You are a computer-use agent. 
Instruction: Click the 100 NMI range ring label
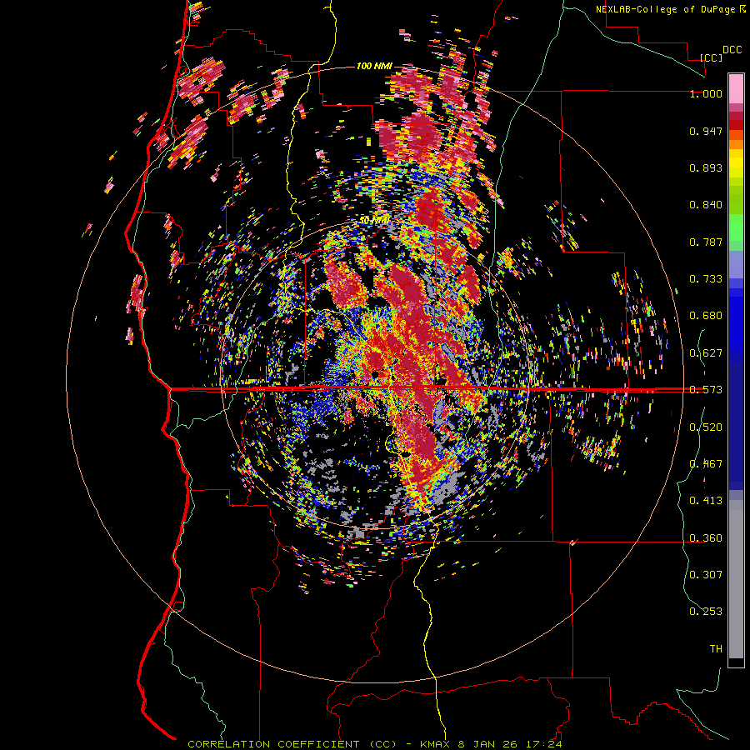tap(374, 66)
